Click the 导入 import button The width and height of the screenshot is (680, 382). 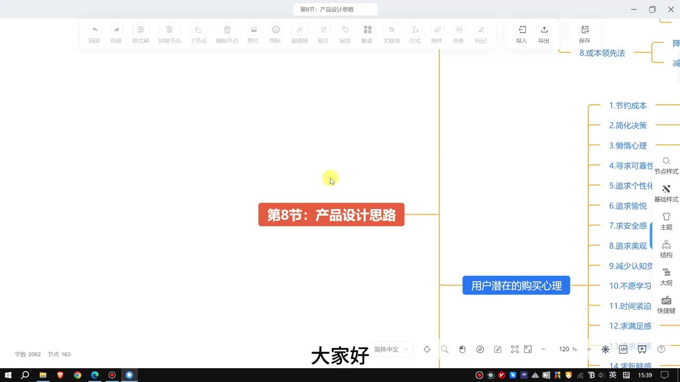(x=522, y=34)
